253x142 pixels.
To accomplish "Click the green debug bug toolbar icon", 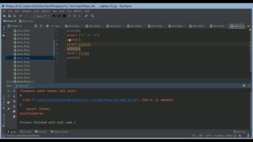I will [x=75, y=16].
